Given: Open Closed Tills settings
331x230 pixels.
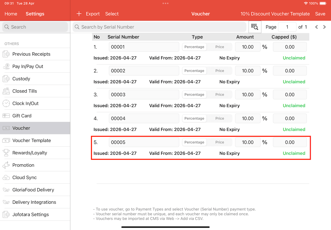Looking at the screenshot, I should [x=35, y=91].
